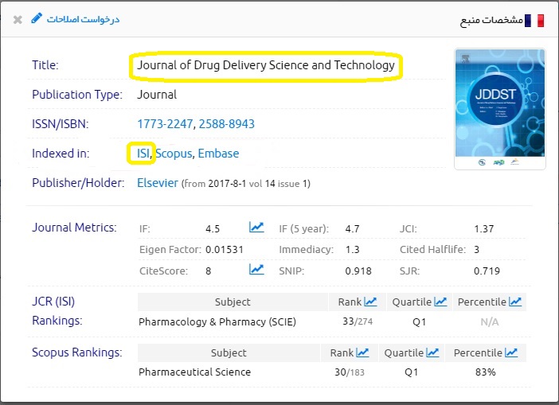Click the pencil edit request icon

pyautogui.click(x=37, y=18)
